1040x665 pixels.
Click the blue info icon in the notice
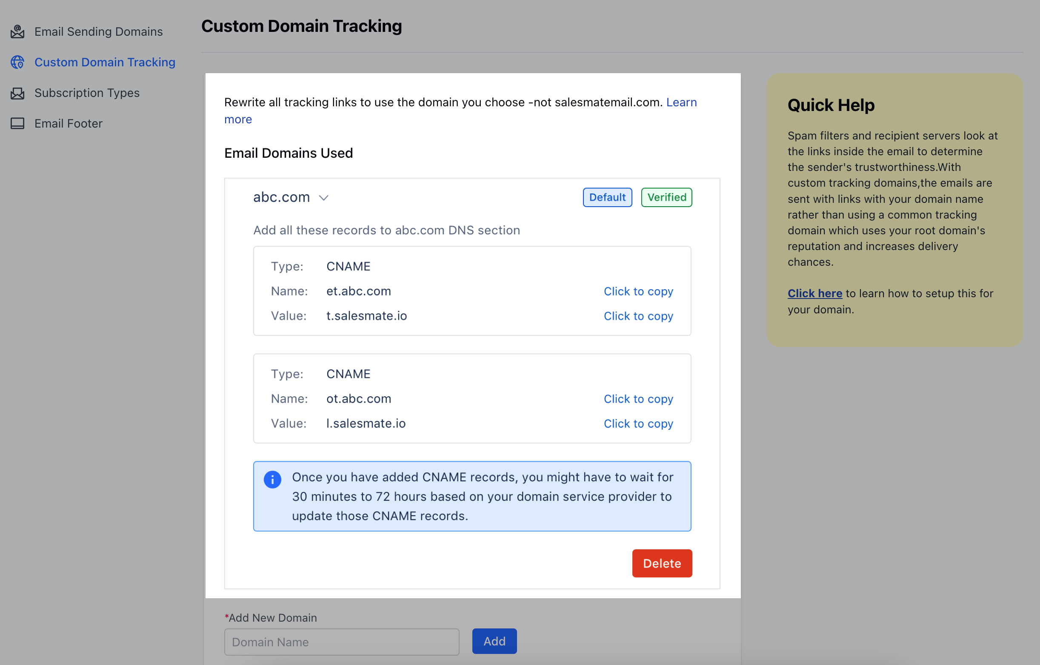[272, 479]
